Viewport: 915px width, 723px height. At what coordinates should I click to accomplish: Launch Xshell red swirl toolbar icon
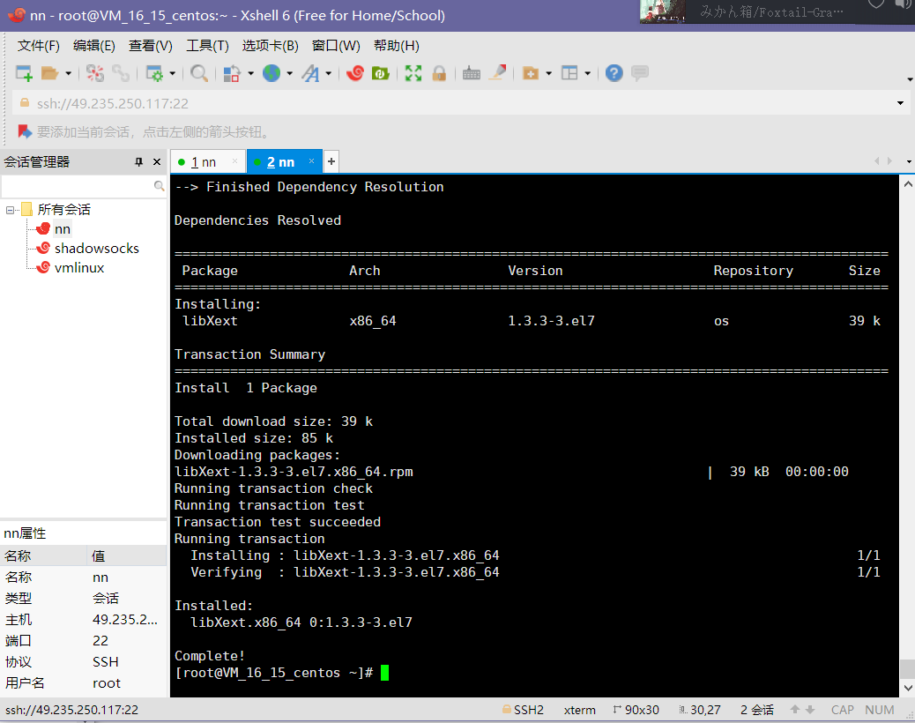[354, 73]
